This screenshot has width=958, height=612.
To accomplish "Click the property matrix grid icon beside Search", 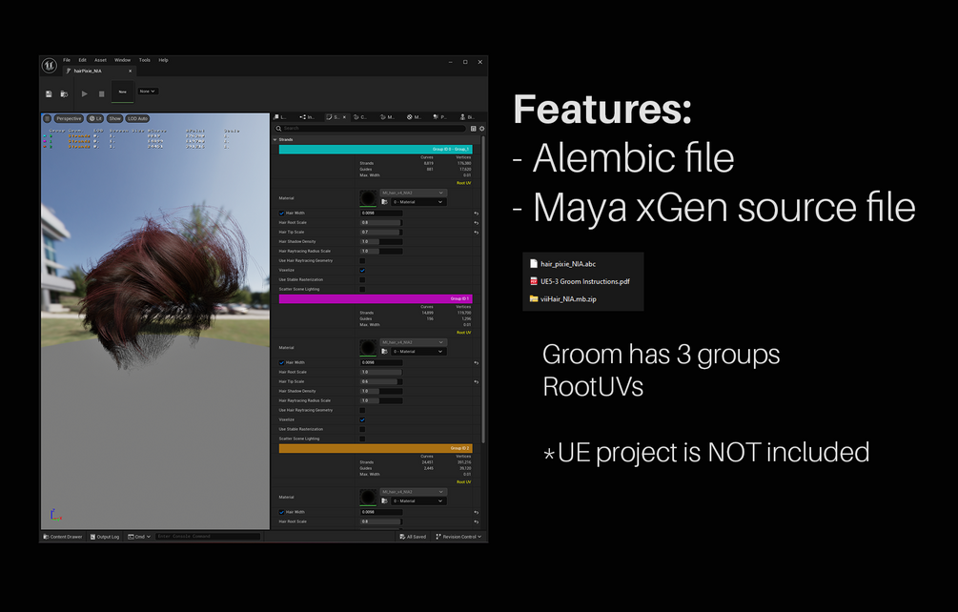I will (x=474, y=129).
